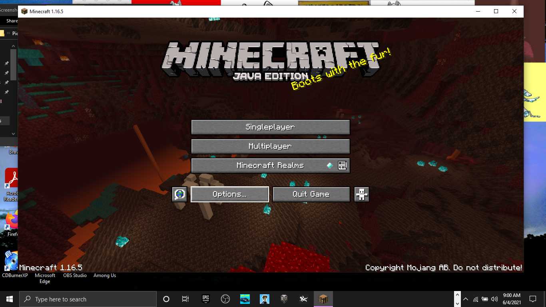The width and height of the screenshot is (546, 307).
Task: Open the blue car game taskbar icon
Action: (x=245, y=299)
